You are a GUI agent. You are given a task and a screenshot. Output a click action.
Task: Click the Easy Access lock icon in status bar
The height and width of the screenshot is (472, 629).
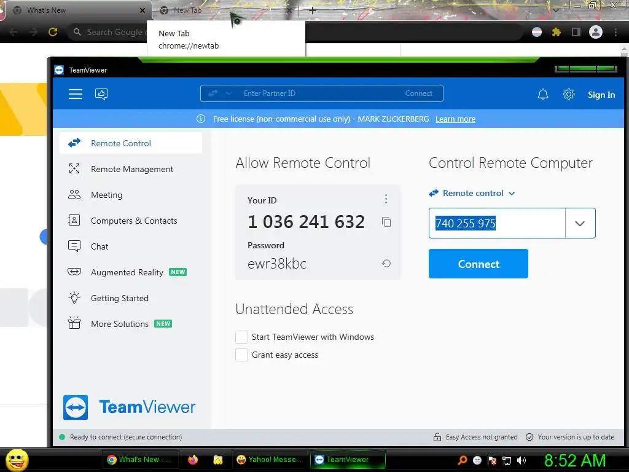pyautogui.click(x=437, y=437)
